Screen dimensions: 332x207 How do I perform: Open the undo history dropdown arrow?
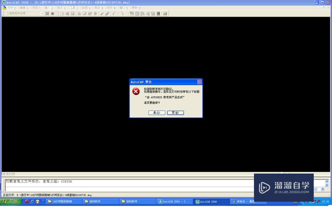pyautogui.click(x=118, y=13)
